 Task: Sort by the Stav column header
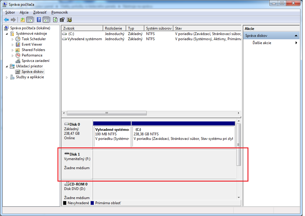pos(207,28)
